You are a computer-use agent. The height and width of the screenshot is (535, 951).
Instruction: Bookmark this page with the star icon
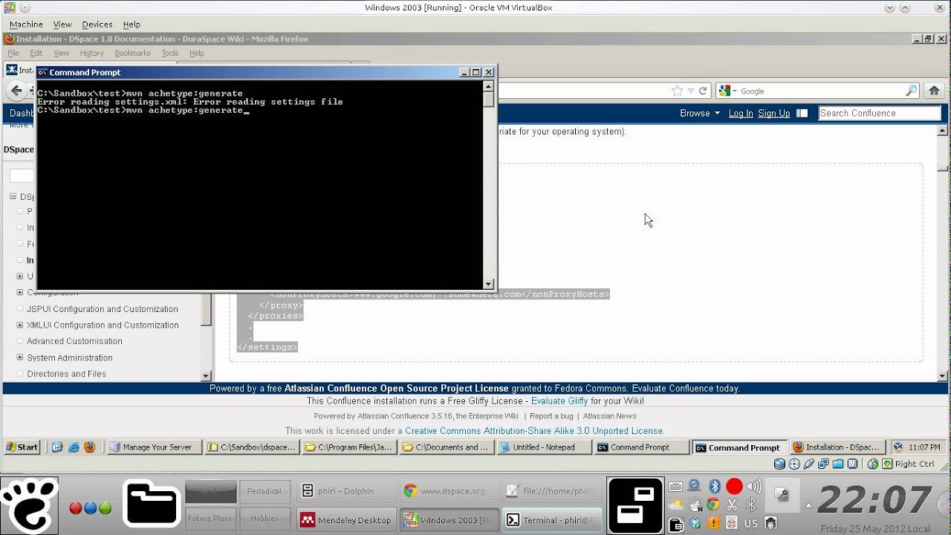pos(677,91)
